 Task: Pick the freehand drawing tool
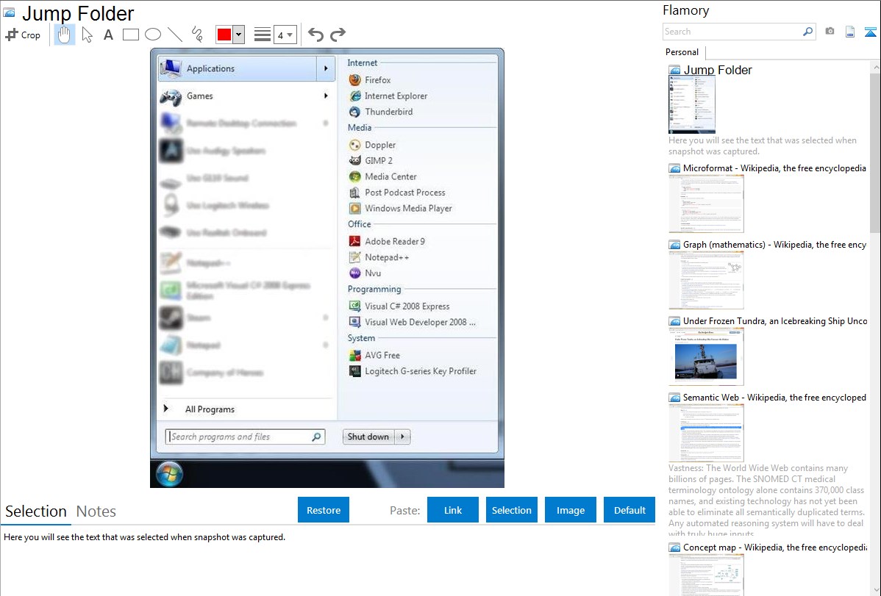pos(197,35)
